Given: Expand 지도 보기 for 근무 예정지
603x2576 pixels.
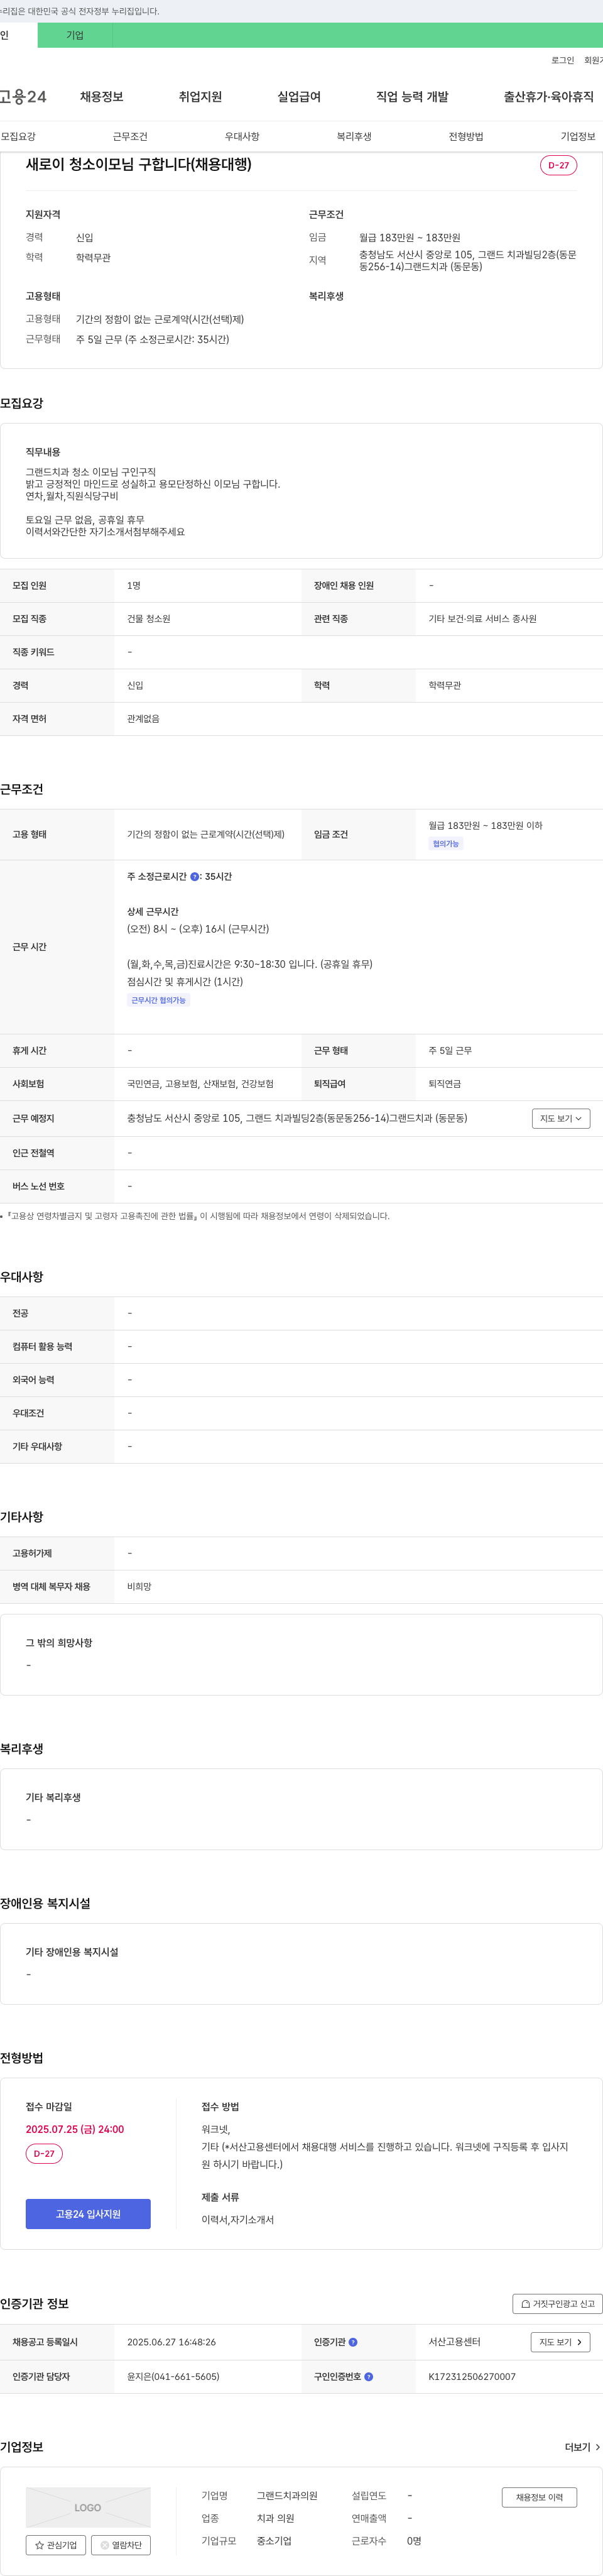Looking at the screenshot, I should tap(561, 1119).
